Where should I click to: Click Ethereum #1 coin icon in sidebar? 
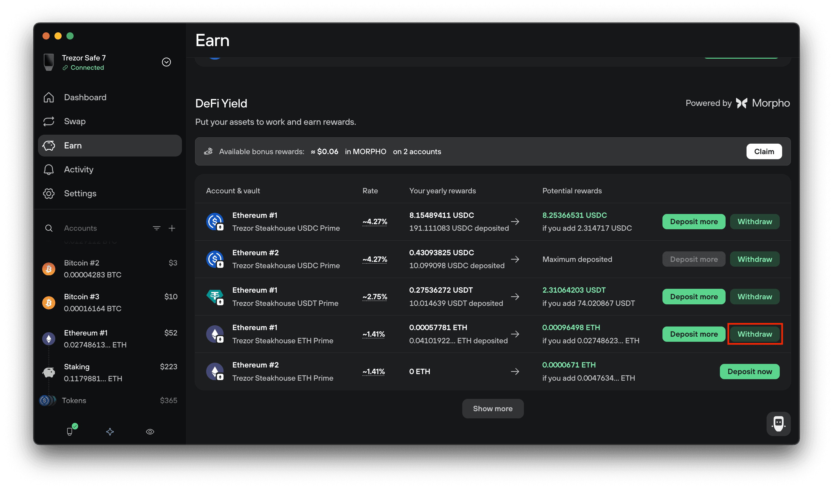coord(48,338)
